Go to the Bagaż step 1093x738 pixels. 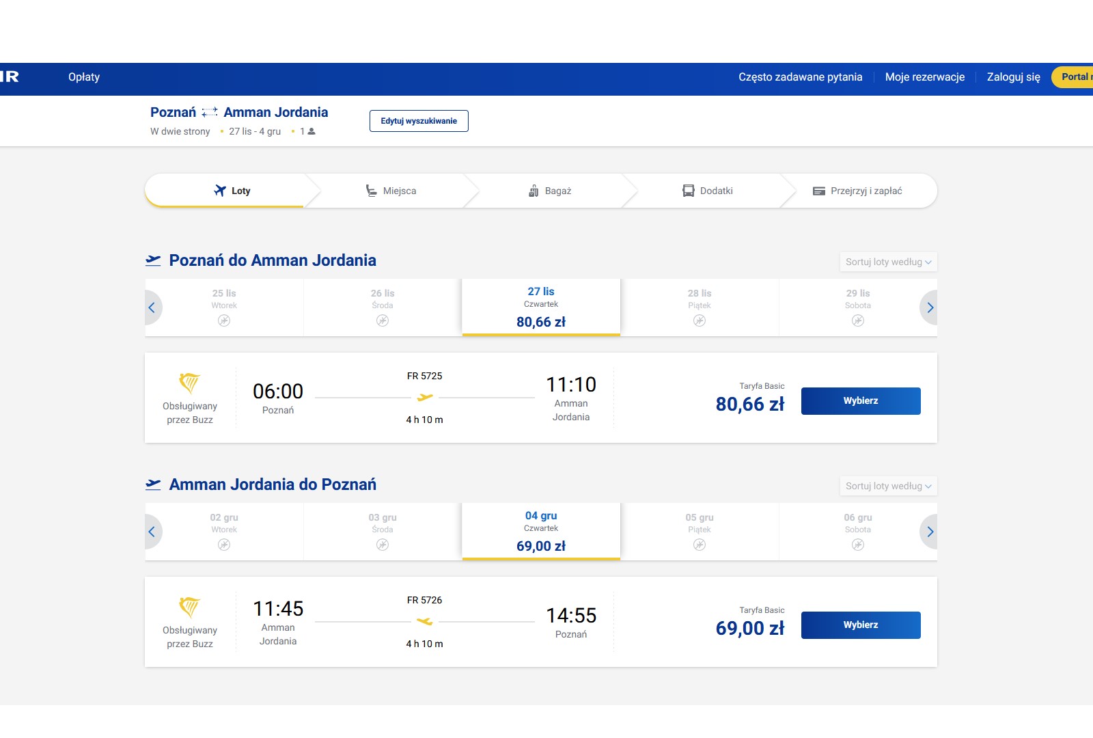pos(550,191)
